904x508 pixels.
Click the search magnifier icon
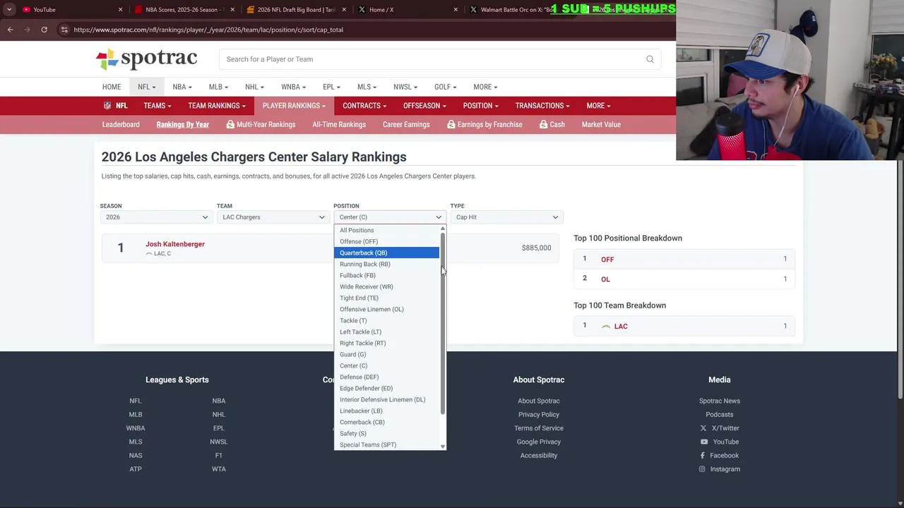(x=650, y=59)
